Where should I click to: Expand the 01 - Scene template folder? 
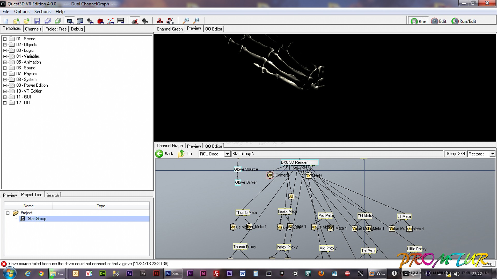[5, 39]
